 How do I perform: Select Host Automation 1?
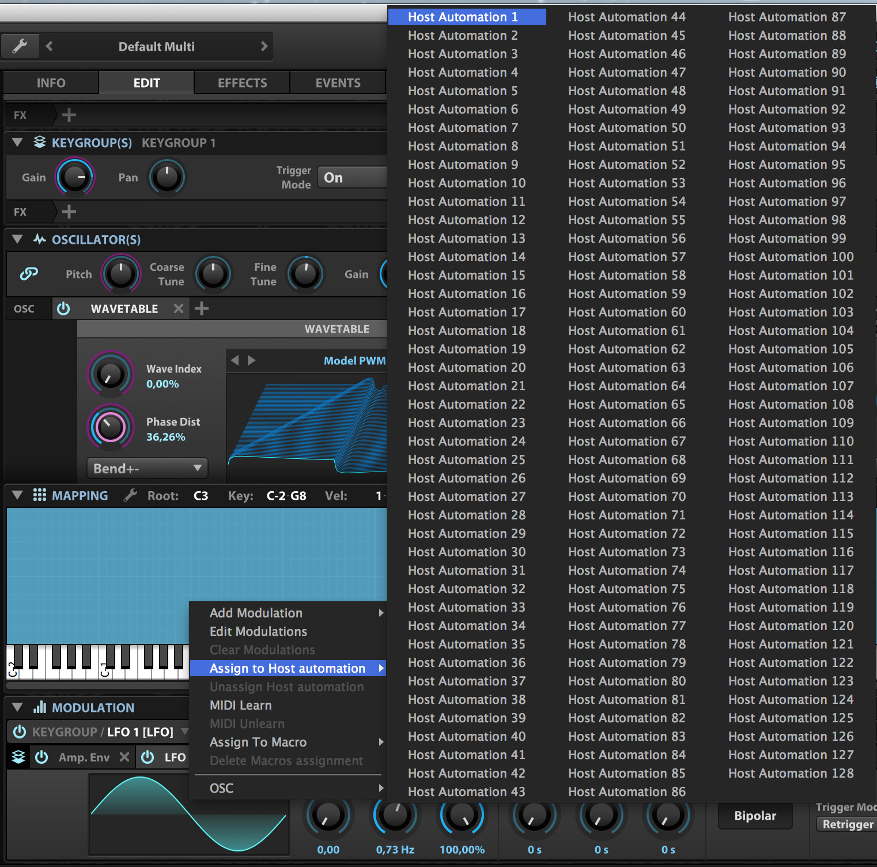[467, 17]
